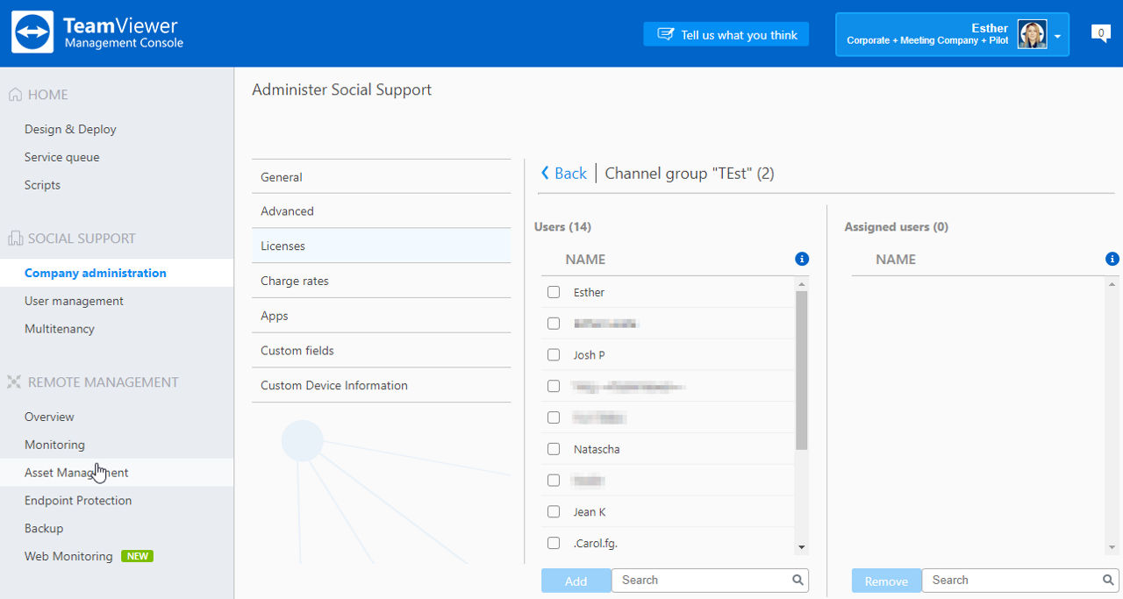This screenshot has width=1123, height=599.
Task: Open Remote Management Overview
Action: [x=49, y=417]
